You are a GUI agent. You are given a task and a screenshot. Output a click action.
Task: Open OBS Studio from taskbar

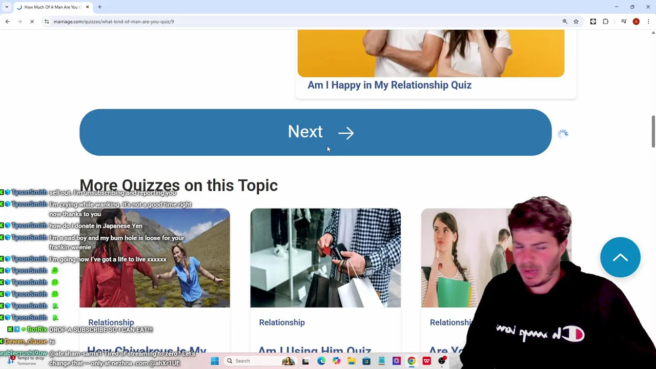(x=442, y=361)
